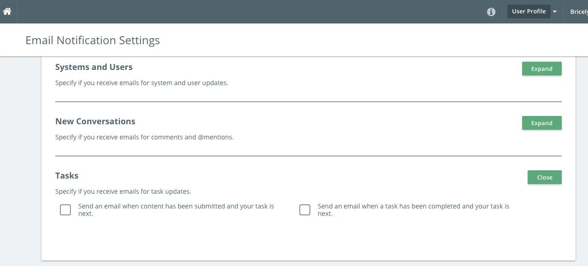This screenshot has height=266, width=588.
Task: Open the User Profile menu button
Action: [529, 12]
